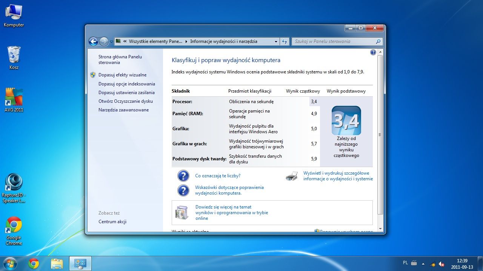Open the recent pages dropdown arrow
The height and width of the screenshot is (271, 483).
(111, 42)
